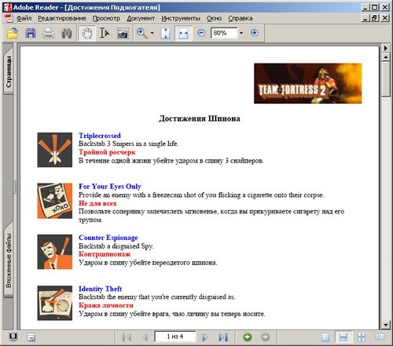Open the Инструменты menu

pyautogui.click(x=181, y=18)
